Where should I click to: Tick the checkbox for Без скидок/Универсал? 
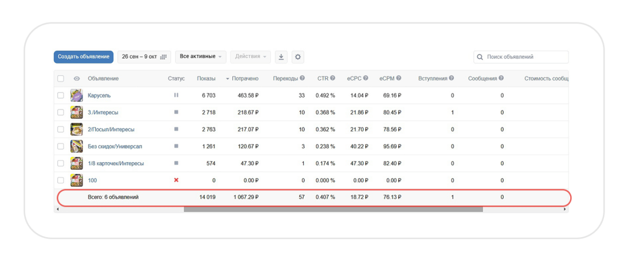click(61, 147)
